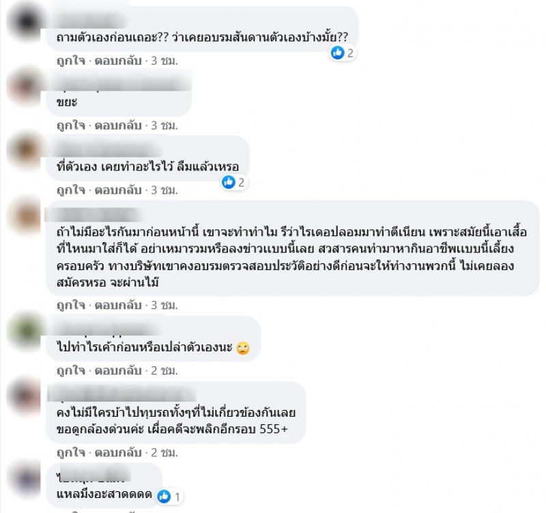Image resolution: width=546 pixels, height=513 pixels.
Task: Click like reaction icon on first comment
Action: click(337, 53)
